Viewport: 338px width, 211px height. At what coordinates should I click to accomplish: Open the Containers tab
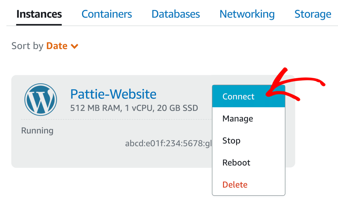107,14
